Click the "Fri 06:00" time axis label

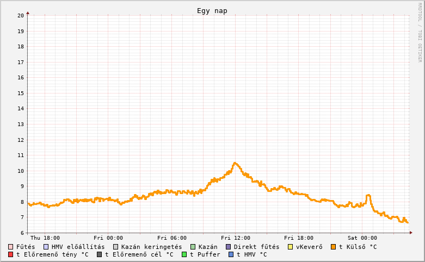click(x=172, y=238)
